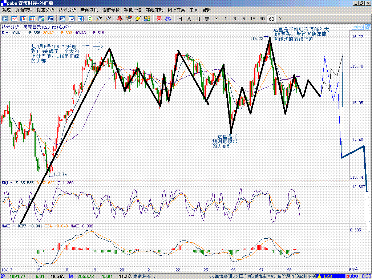Click the red alarm bell icon

point(120,19)
